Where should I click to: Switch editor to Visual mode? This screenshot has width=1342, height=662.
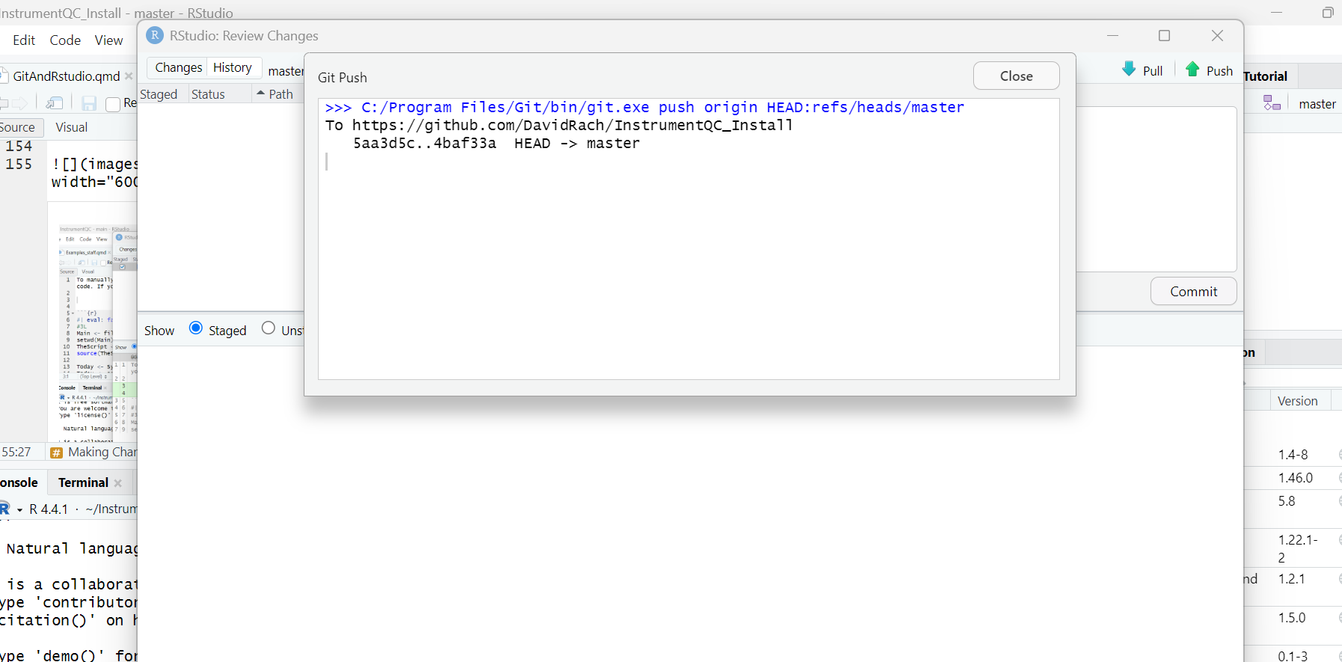(71, 127)
